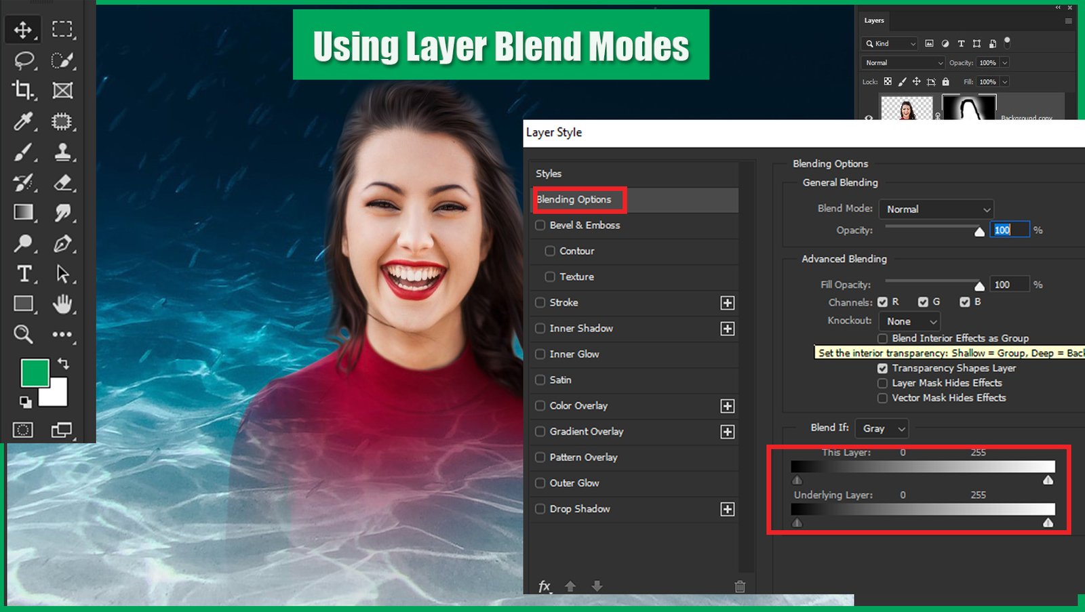Open Layers panel options menu
1085x612 pixels.
coord(1068,21)
